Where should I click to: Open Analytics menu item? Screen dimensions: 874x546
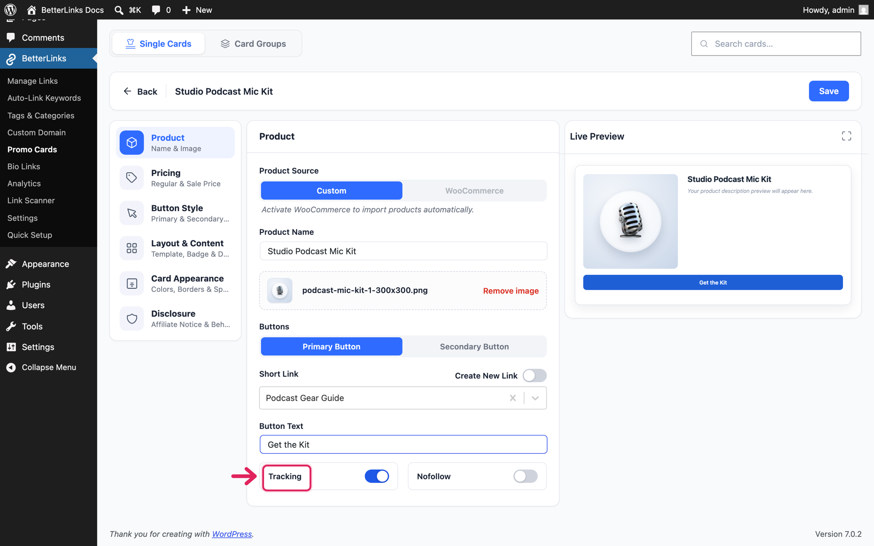(24, 183)
